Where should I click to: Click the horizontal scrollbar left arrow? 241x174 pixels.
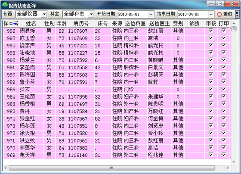(6, 168)
